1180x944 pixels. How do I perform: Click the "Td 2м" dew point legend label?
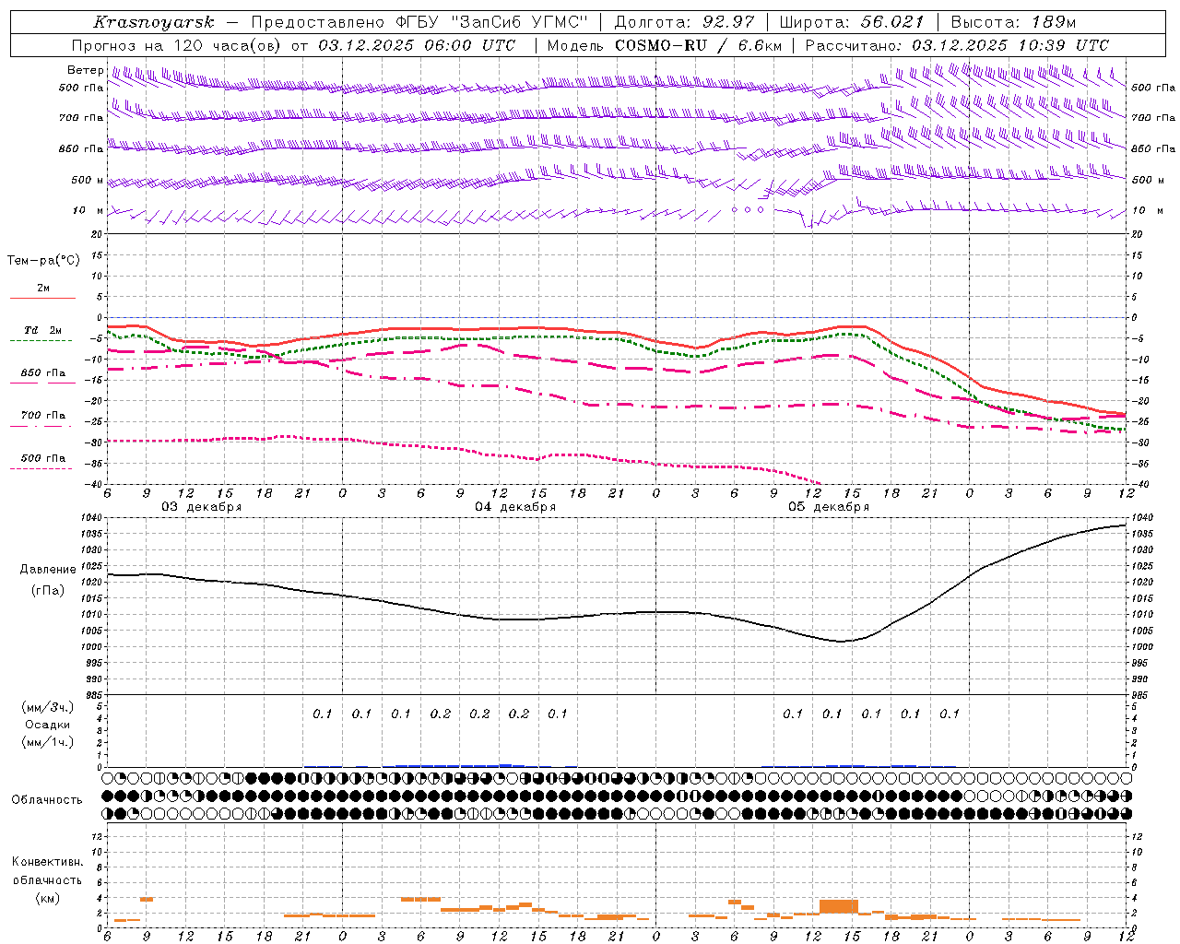point(43,330)
